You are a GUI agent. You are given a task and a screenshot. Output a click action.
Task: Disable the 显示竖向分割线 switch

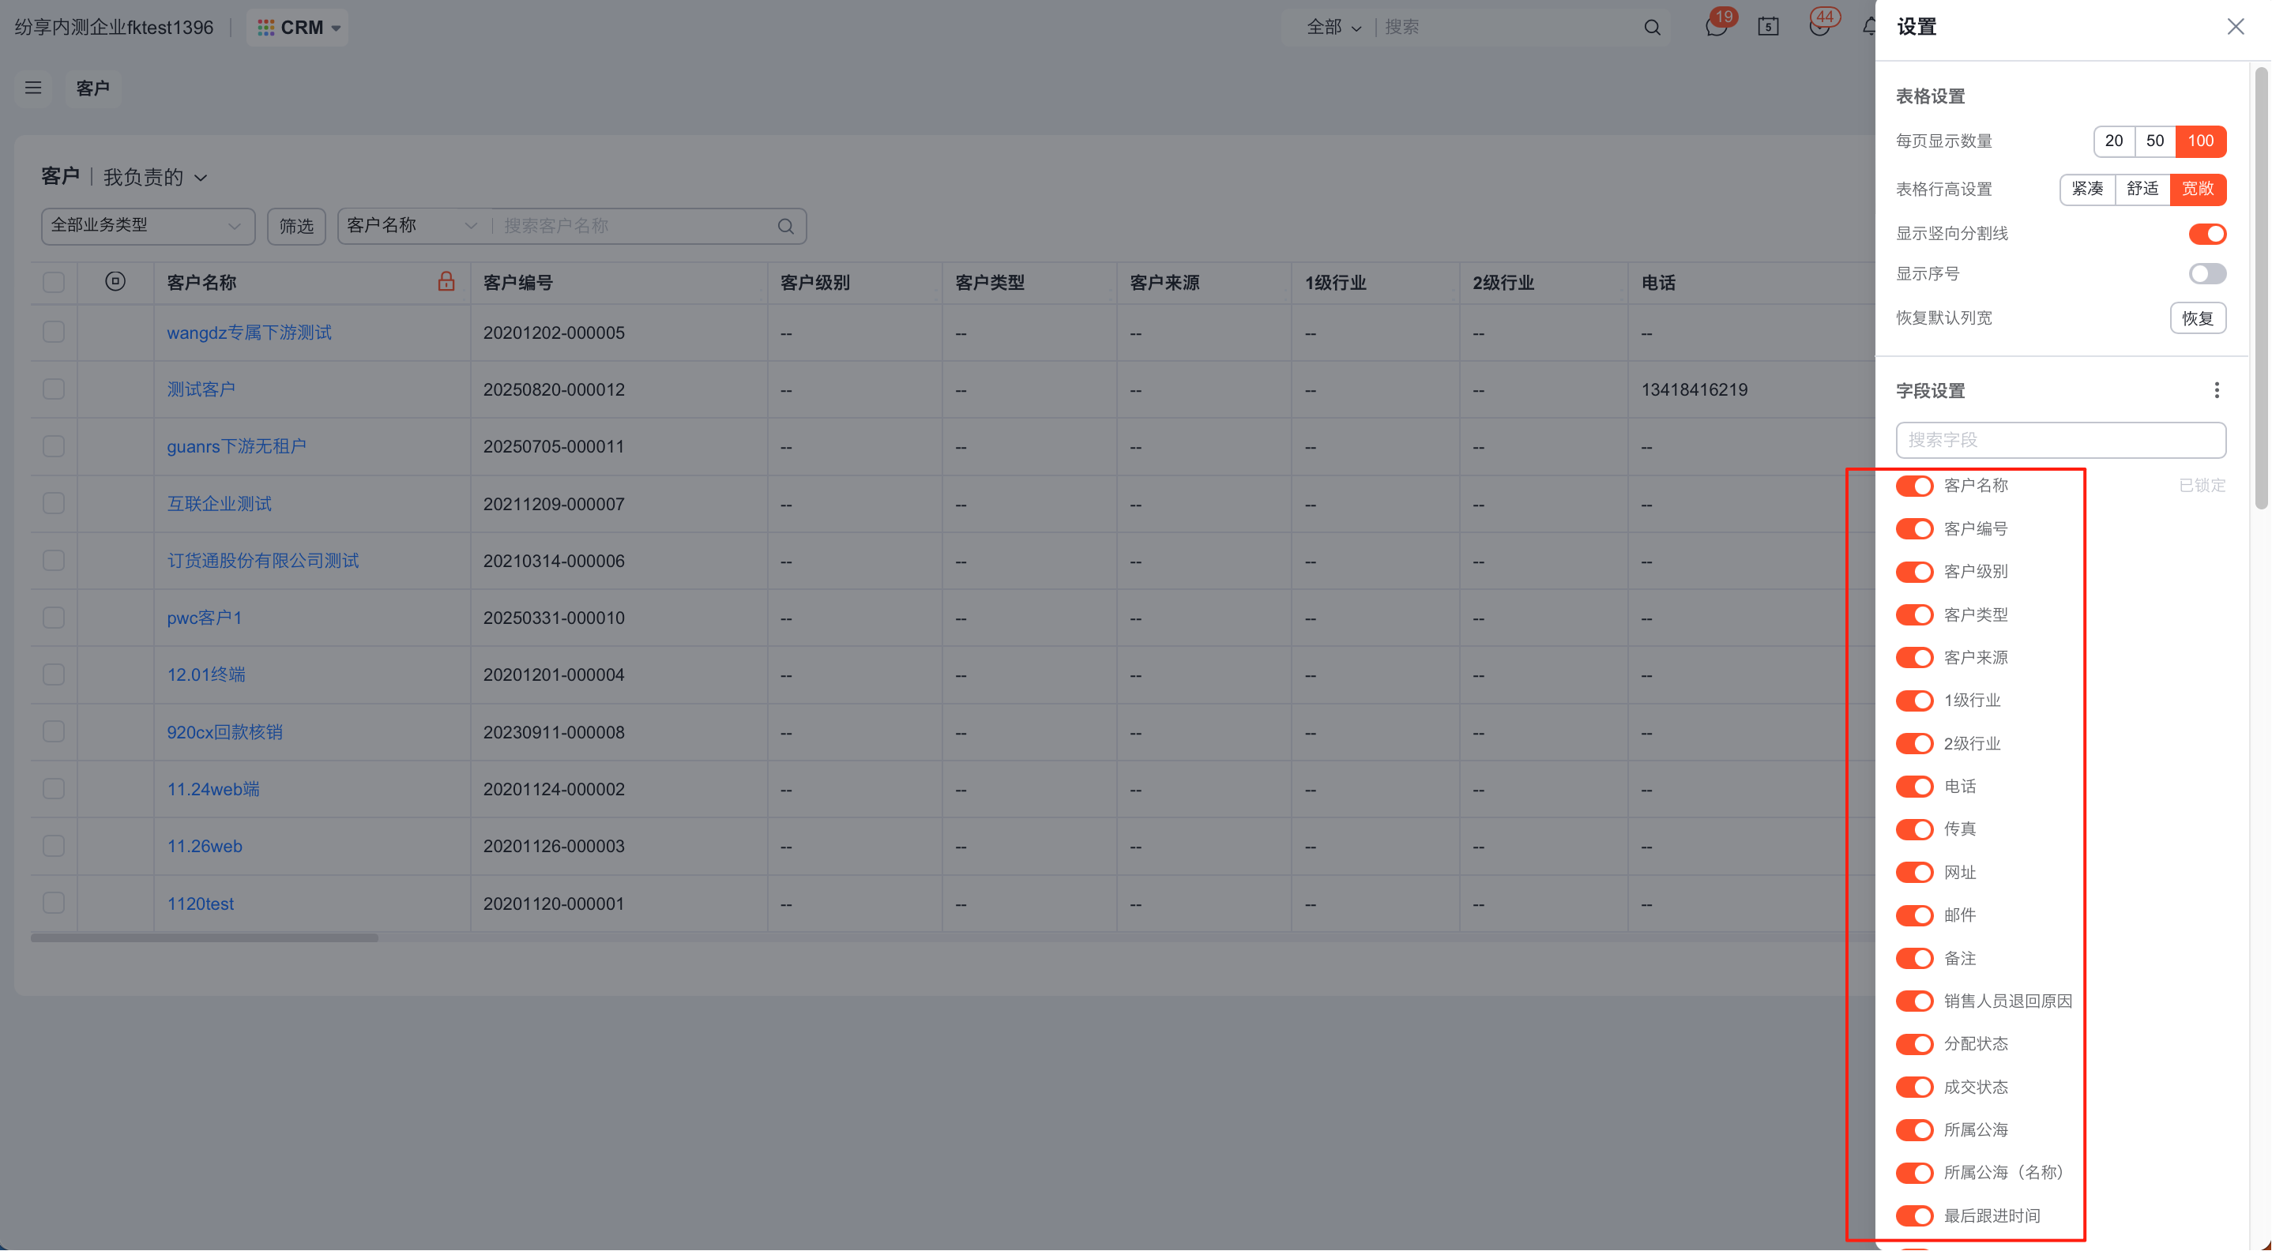[2206, 234]
